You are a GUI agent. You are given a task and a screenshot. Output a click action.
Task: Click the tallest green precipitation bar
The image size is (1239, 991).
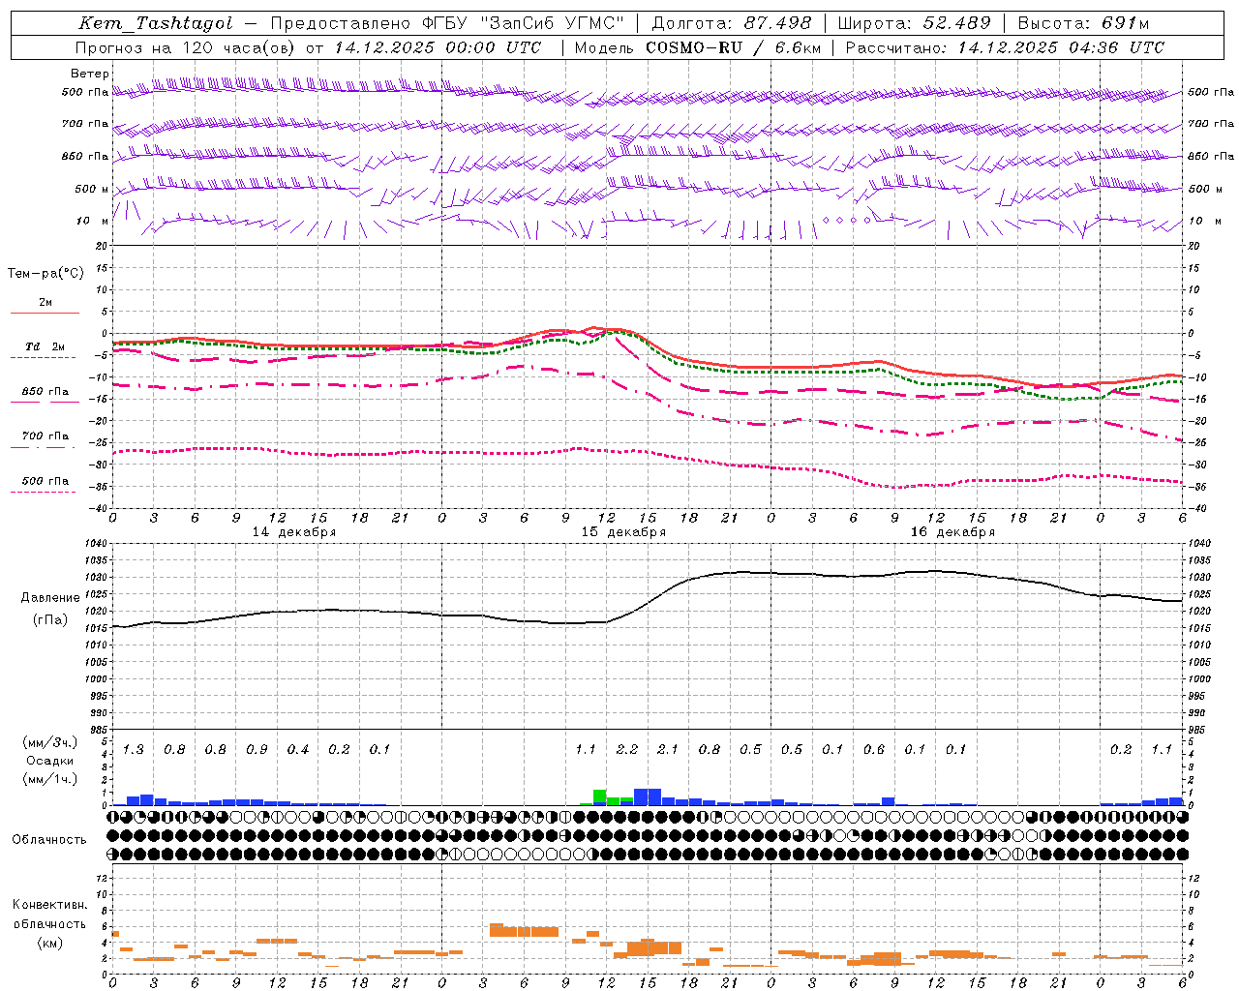600,797
